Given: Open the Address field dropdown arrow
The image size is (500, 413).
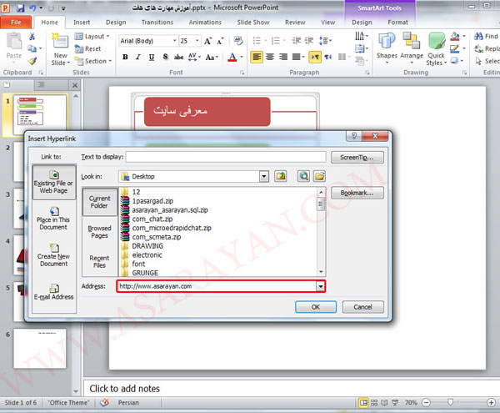Looking at the screenshot, I should 320,286.
